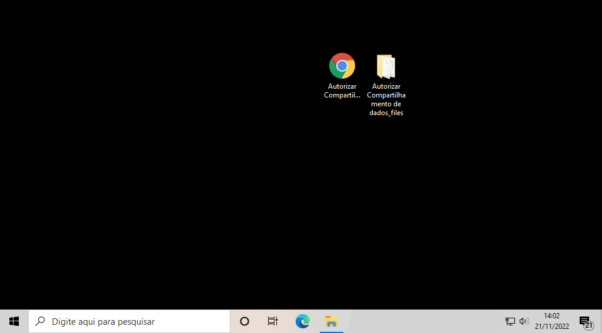Click the 21 badge on notification icon
This screenshot has height=333, width=602.
click(588, 325)
